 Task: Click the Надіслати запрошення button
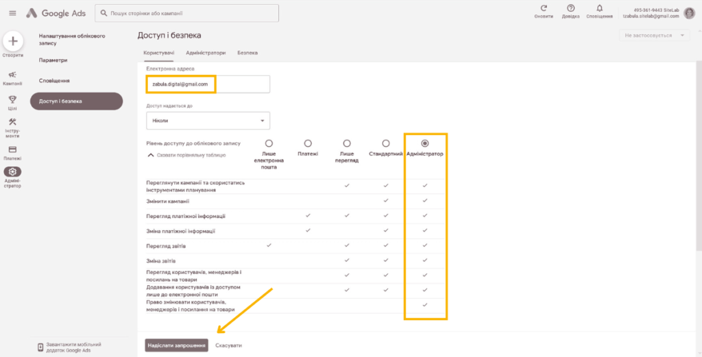tap(176, 345)
